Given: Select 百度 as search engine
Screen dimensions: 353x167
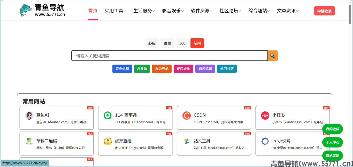Looking at the screenshot, I should pos(167,43).
